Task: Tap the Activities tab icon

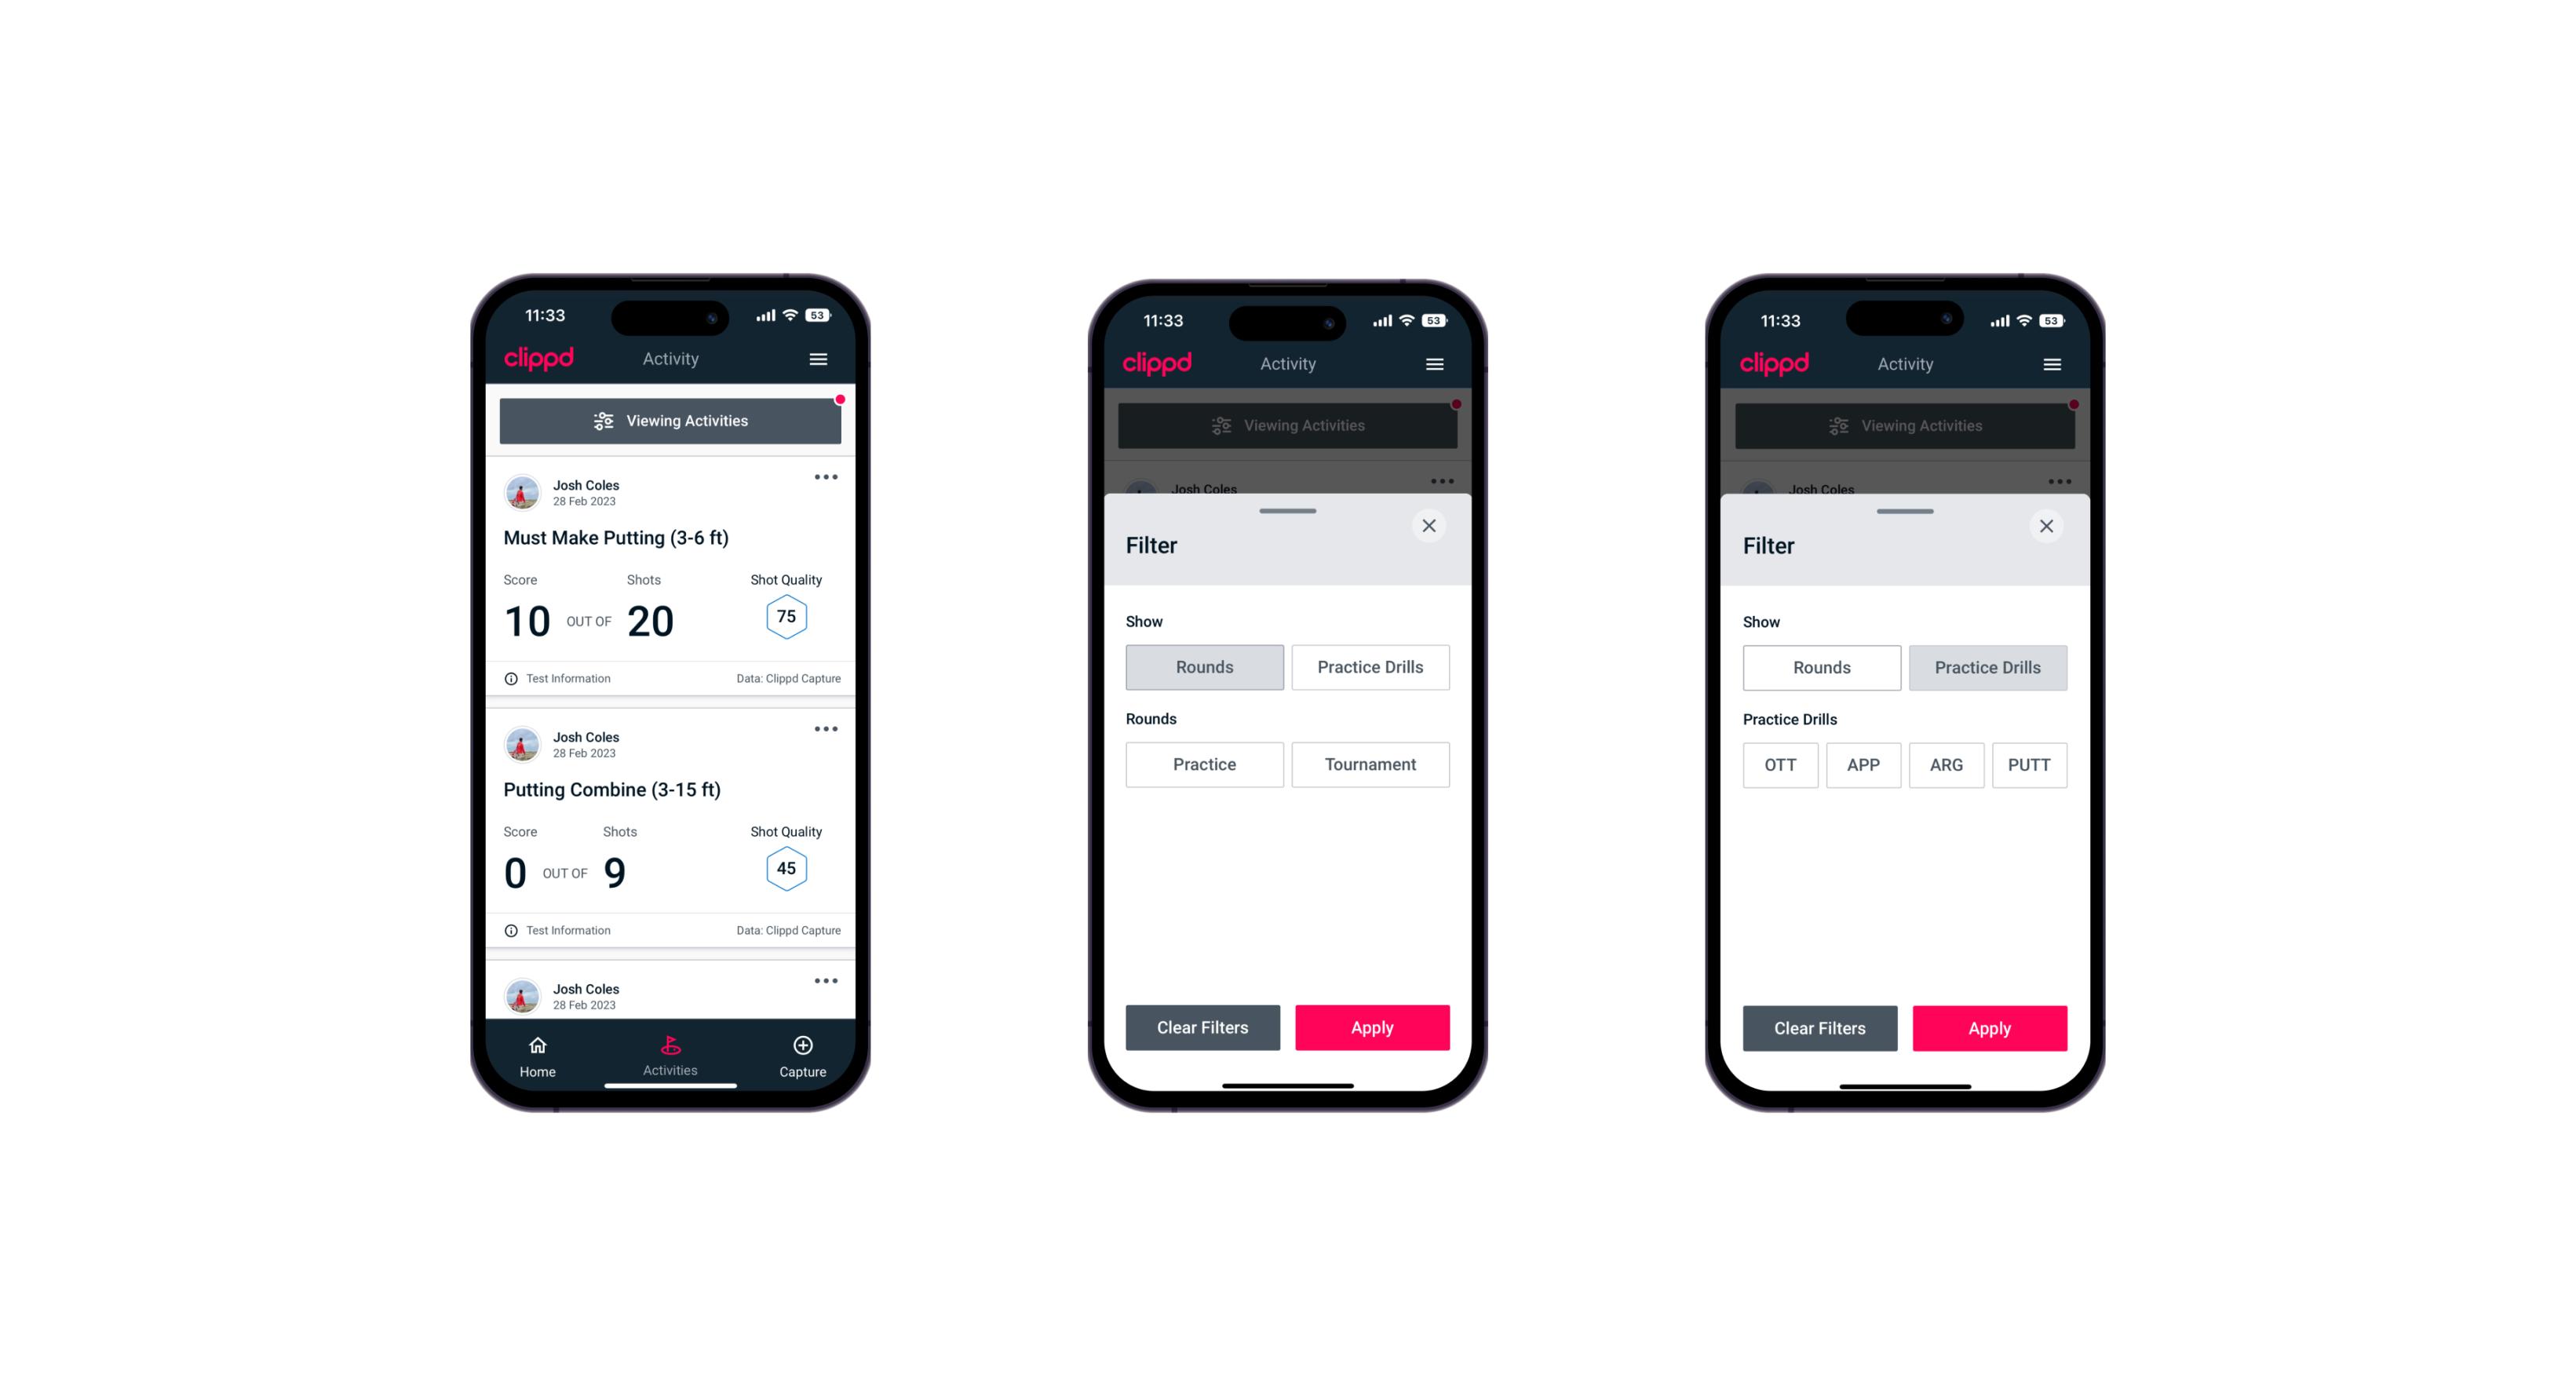Action: (671, 1045)
